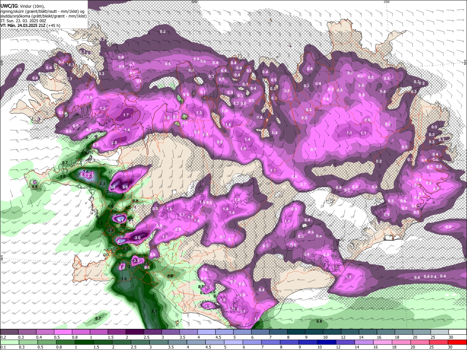
Task: Click the upper legend swatch for 0.2–0.3
Action: (9, 332)
